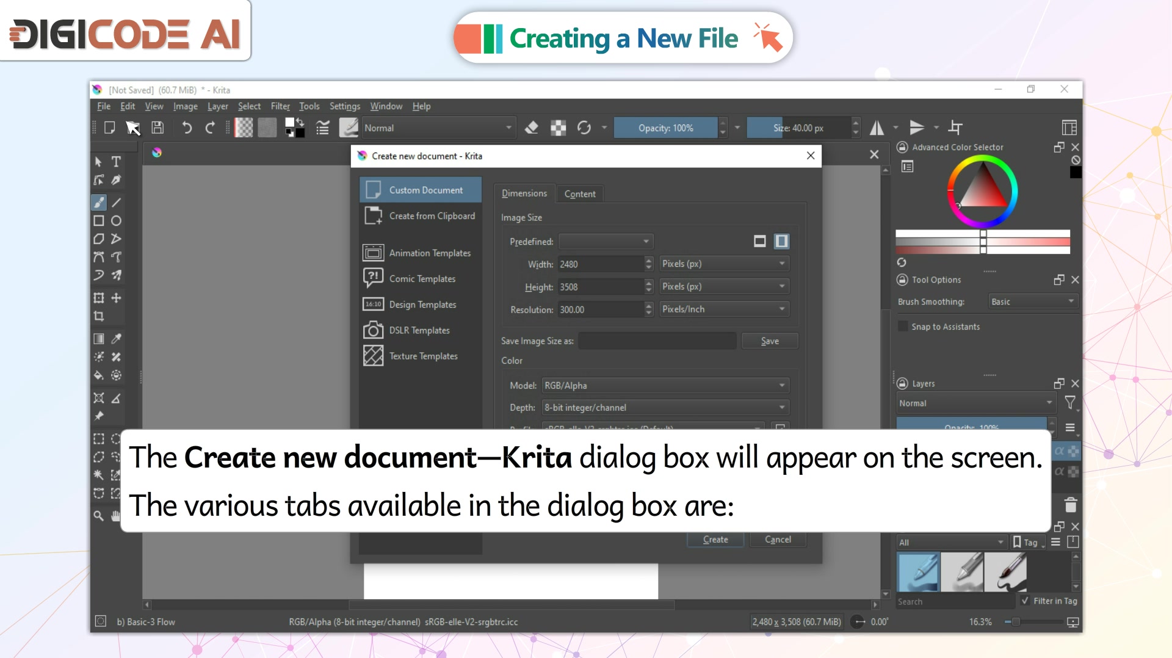The image size is (1172, 658).
Task: Open the Layer menu
Action: (x=217, y=106)
